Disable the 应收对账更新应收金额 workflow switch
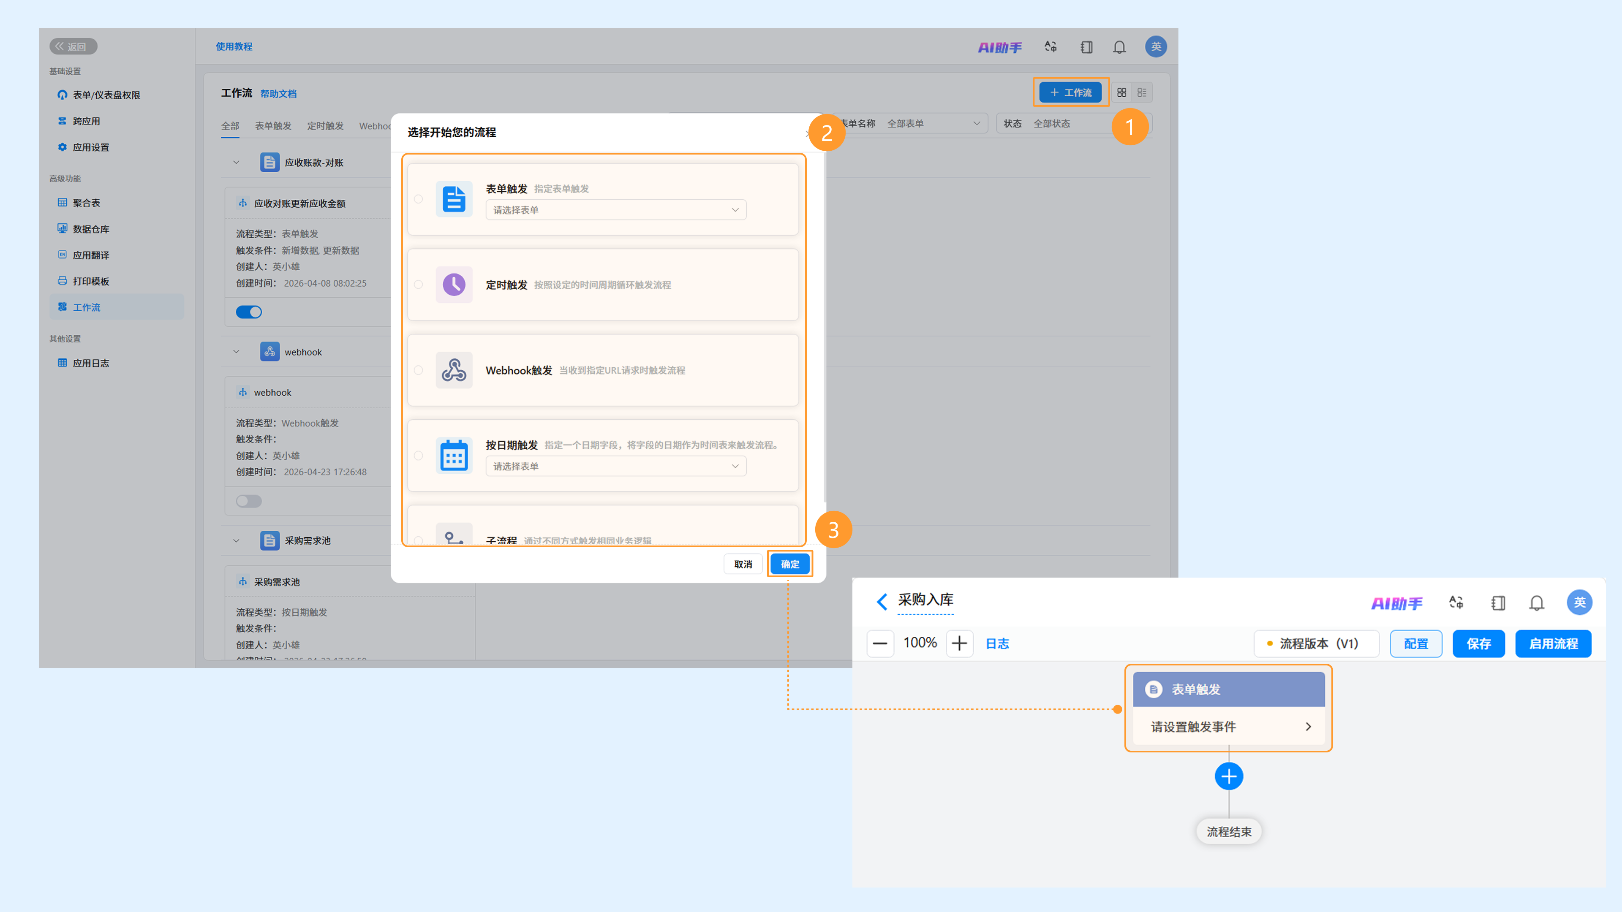1622x912 pixels. (249, 312)
